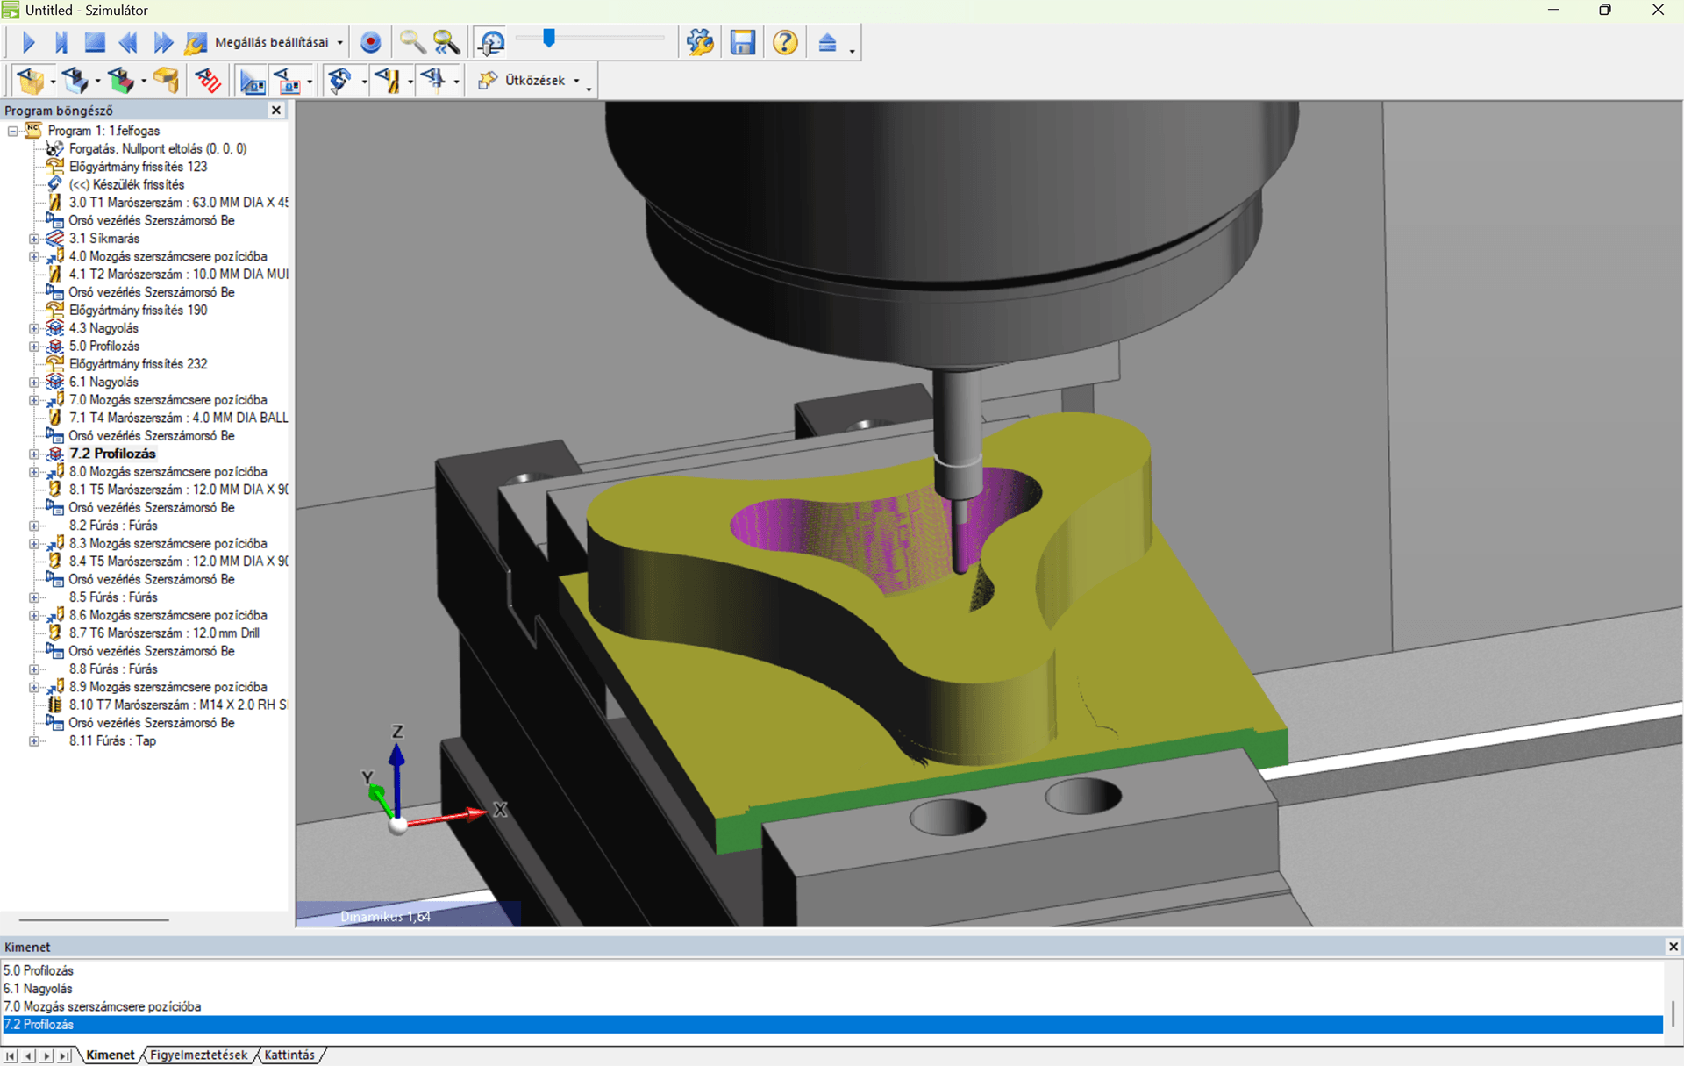Image resolution: width=1684 pixels, height=1066 pixels.
Task: Click the Save floppy disk icon
Action: [742, 42]
